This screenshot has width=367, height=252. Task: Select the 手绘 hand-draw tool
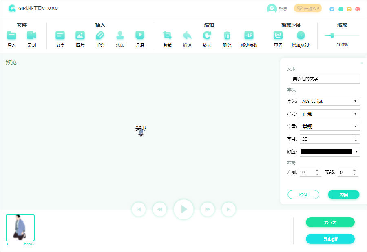click(100, 35)
